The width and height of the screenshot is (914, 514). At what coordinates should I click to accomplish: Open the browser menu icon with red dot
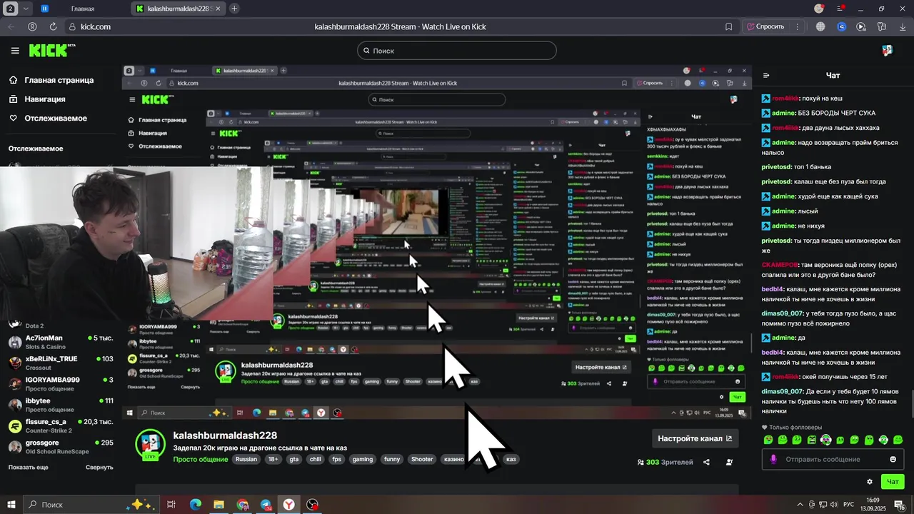(x=841, y=9)
